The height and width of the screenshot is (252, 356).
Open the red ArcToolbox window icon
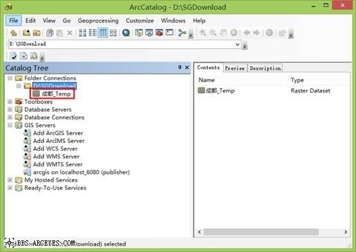pos(159,33)
